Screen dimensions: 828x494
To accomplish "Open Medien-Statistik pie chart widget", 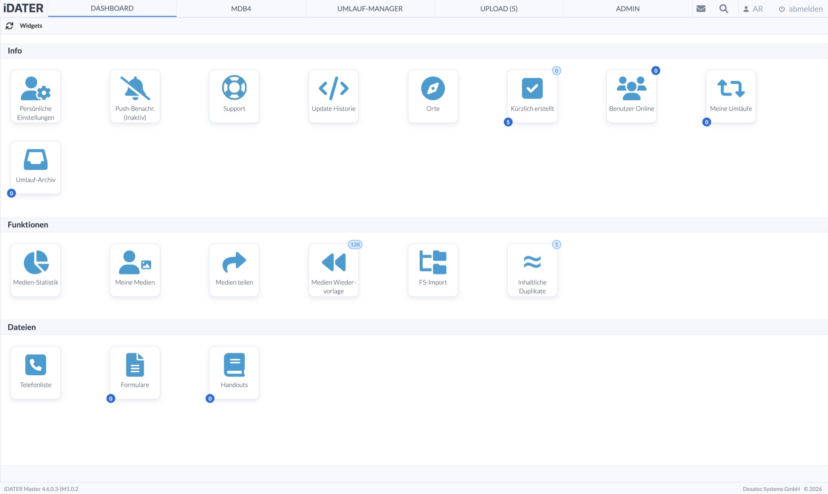I will 35,270.
